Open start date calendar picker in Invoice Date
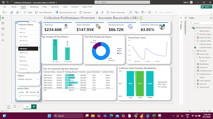 click(27, 92)
